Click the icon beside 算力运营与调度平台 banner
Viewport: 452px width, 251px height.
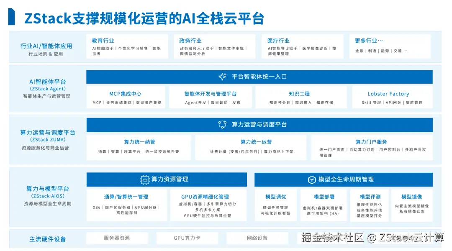tap(222, 125)
